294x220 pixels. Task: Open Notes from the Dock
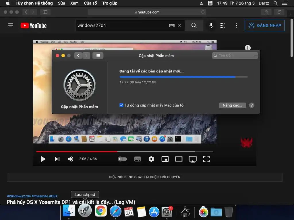141,212
